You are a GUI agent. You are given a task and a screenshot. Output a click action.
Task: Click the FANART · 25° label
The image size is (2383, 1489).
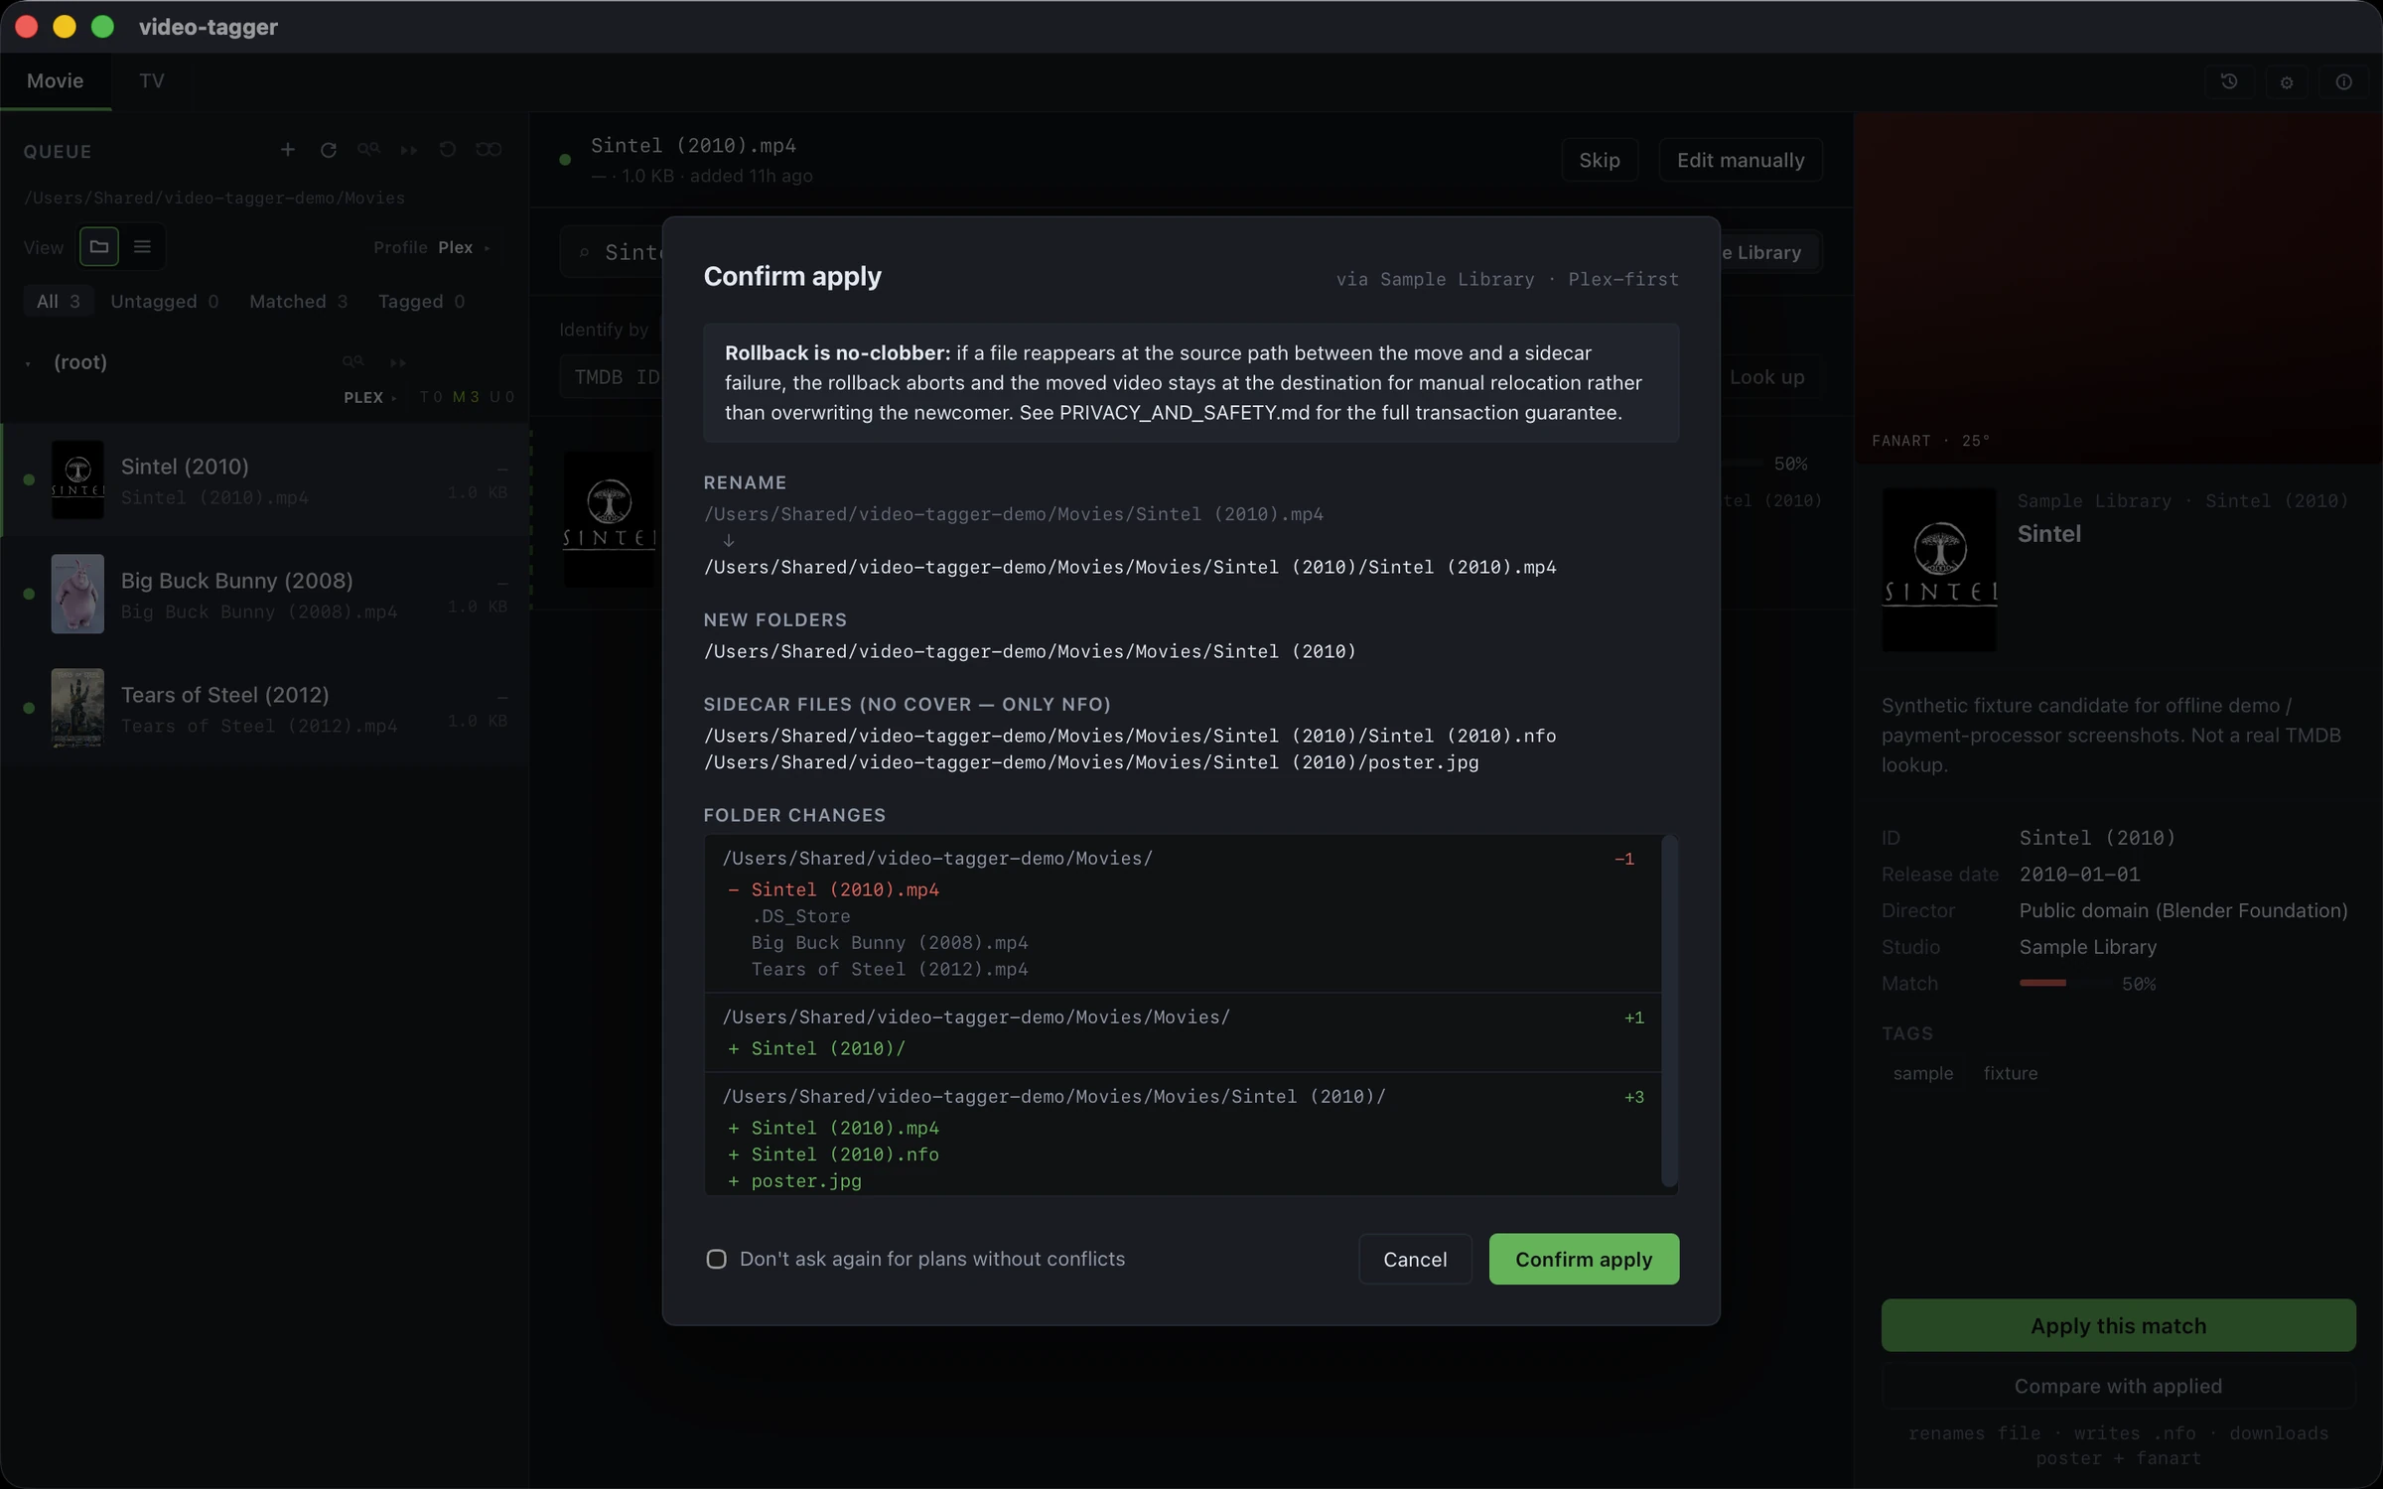(1930, 441)
